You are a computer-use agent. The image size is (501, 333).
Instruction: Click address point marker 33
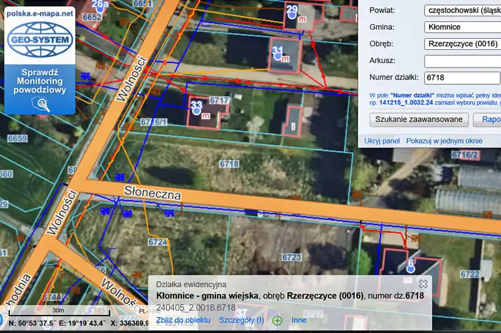(197, 109)
